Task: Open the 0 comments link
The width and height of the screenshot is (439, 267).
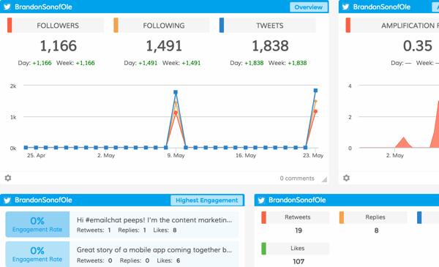Action: tap(297, 178)
